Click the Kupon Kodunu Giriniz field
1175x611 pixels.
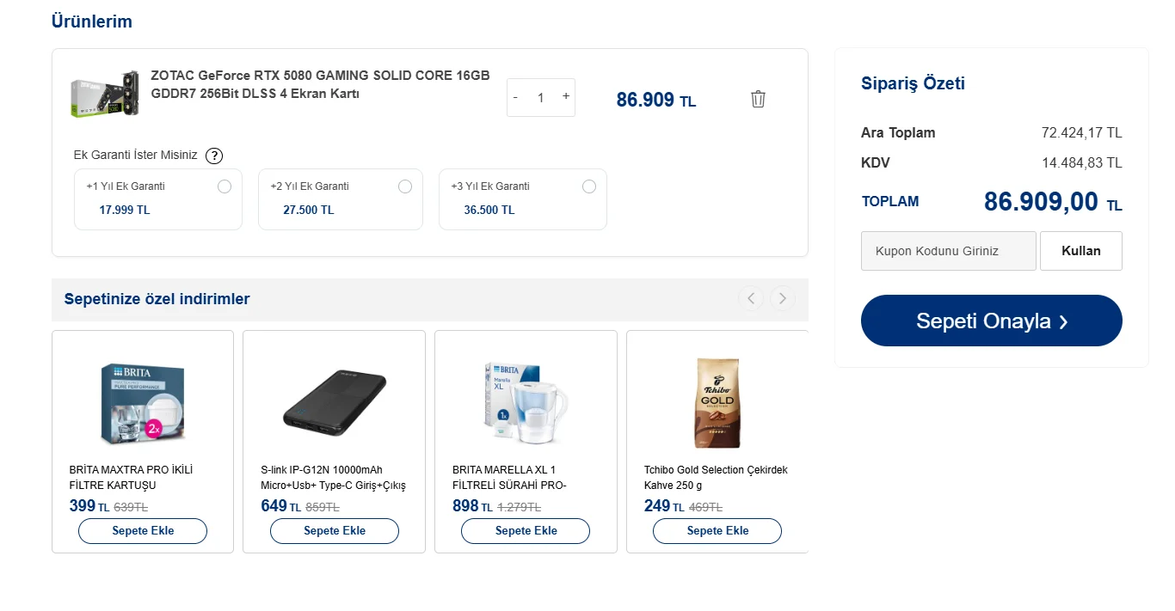click(949, 251)
